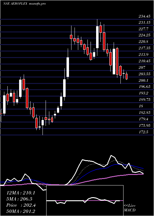
Task: Select the 231.15 price level label
Action: tap(144, 23)
